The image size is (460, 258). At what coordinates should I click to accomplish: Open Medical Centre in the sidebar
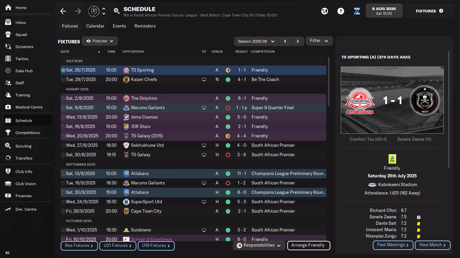[x=29, y=107]
